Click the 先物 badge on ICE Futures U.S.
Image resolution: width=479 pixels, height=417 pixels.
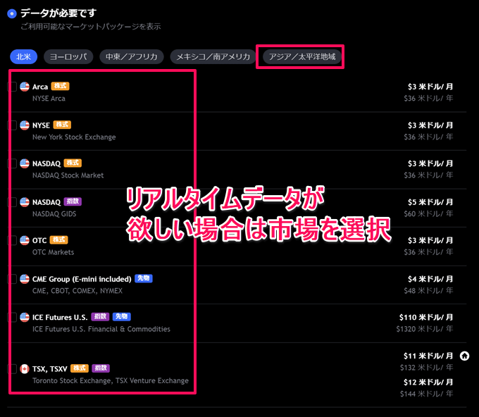122,317
